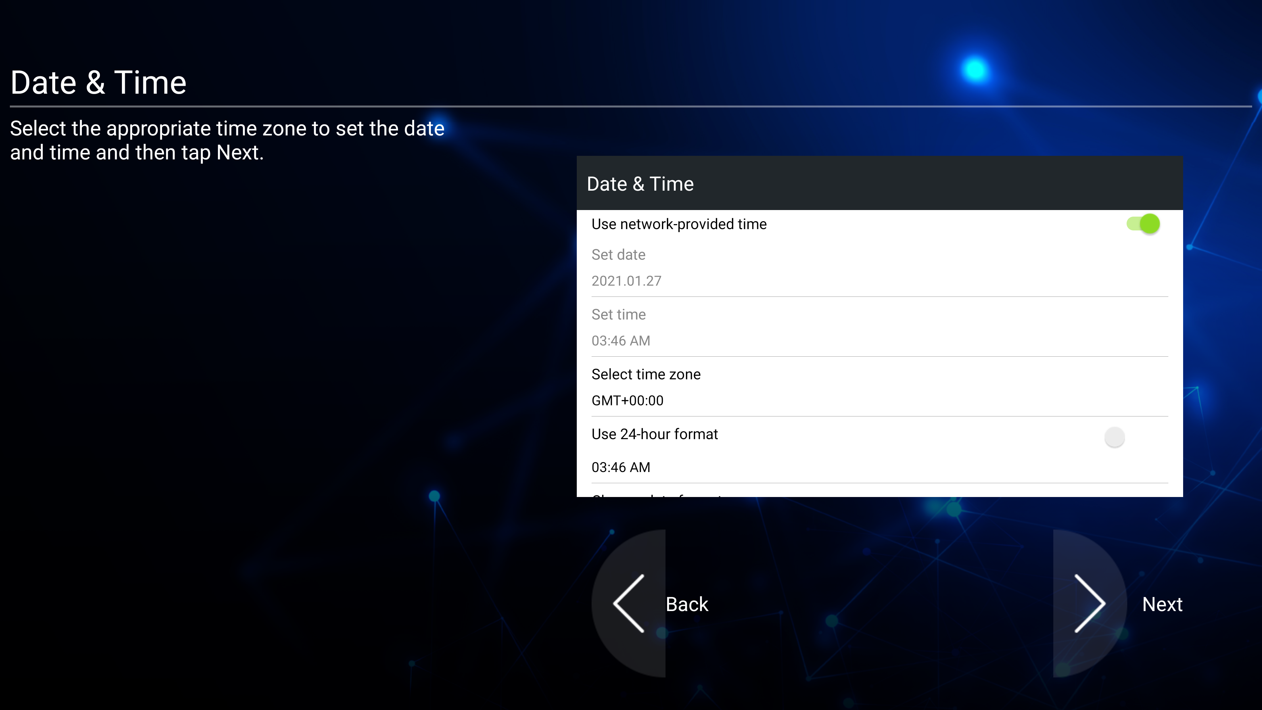
Task: Open the Select time zone setting
Action: 879,387
